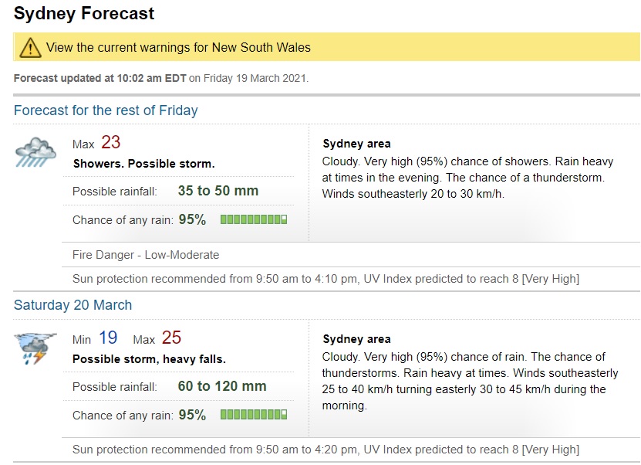641x465 pixels.
Task: Click the Sydney Forecast page heading
Action: pyautogui.click(x=84, y=13)
